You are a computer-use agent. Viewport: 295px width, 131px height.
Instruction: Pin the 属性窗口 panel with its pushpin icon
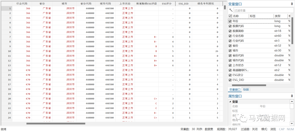pyautogui.click(x=292, y=96)
